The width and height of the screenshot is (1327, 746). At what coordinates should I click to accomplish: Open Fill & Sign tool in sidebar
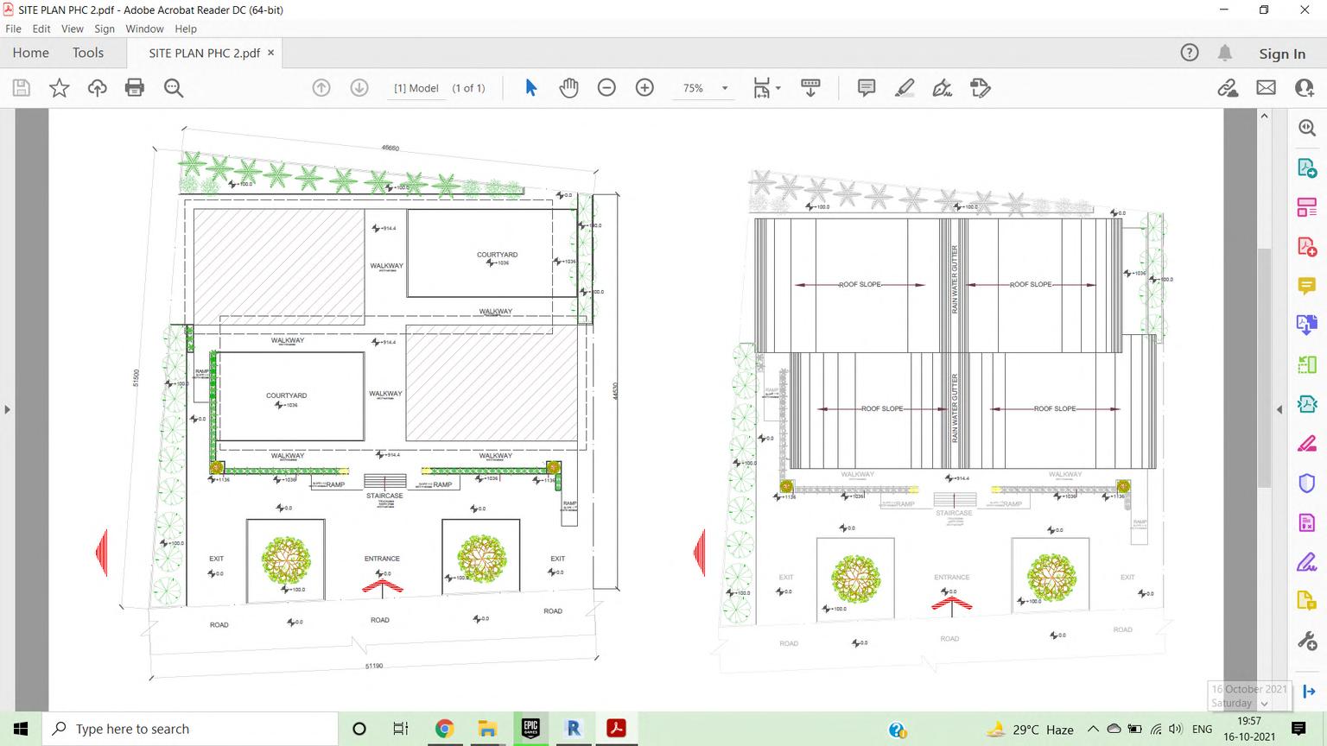[x=1306, y=563]
